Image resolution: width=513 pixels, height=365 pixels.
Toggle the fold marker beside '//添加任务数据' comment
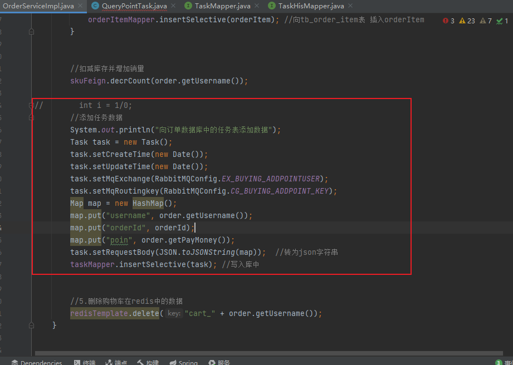point(31,117)
